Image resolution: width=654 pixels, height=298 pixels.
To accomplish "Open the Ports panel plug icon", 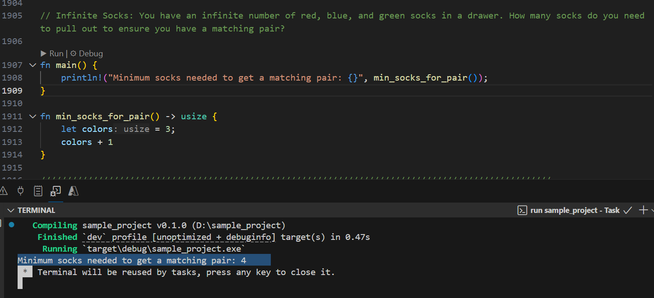I will pyautogui.click(x=20, y=191).
